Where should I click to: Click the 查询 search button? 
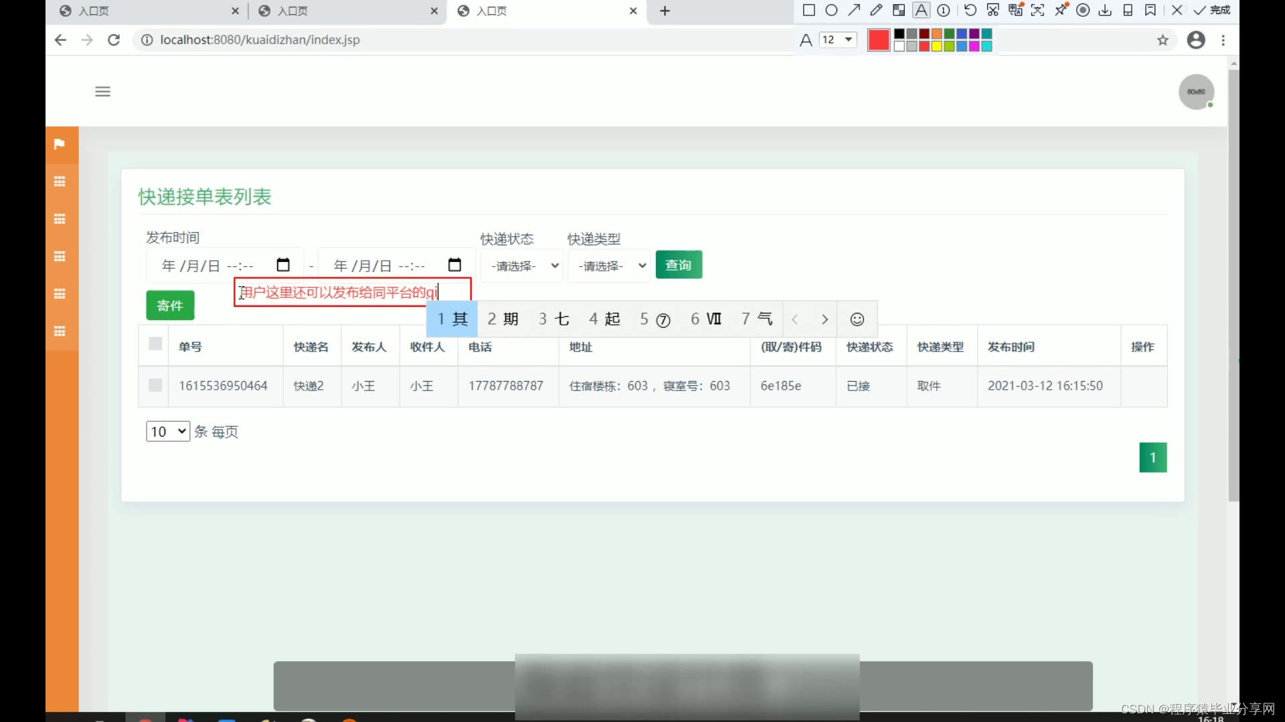click(679, 265)
